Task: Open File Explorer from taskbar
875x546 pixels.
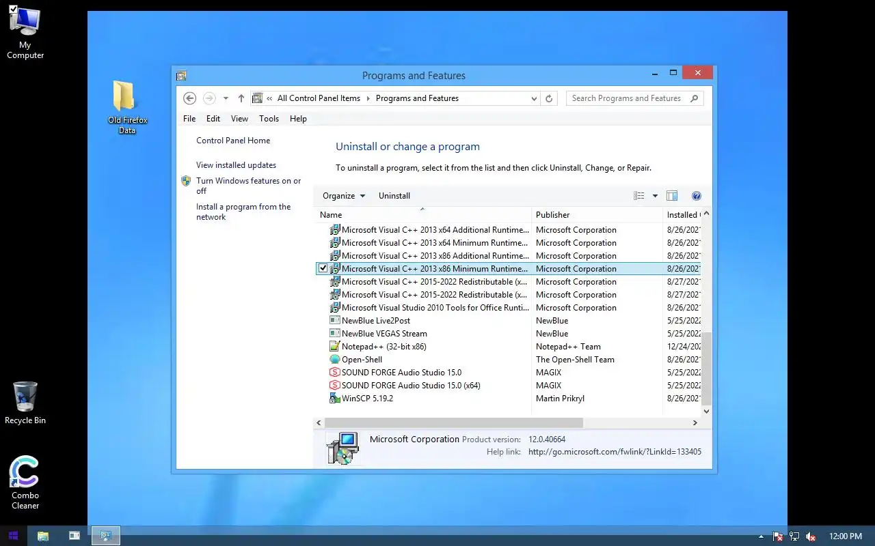Action: point(43,536)
